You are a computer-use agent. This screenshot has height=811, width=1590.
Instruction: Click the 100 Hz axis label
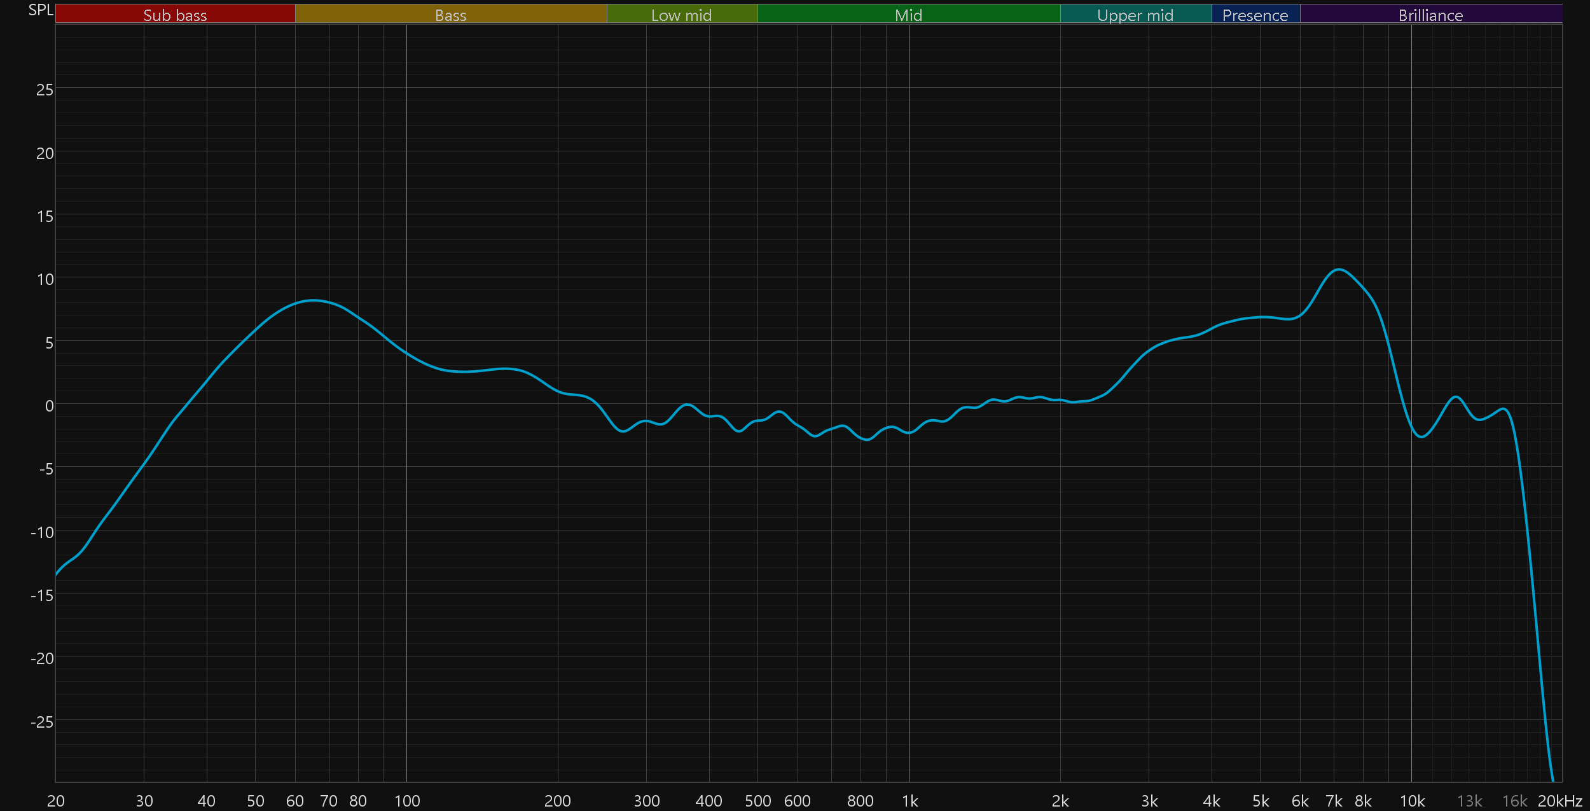[x=407, y=801]
